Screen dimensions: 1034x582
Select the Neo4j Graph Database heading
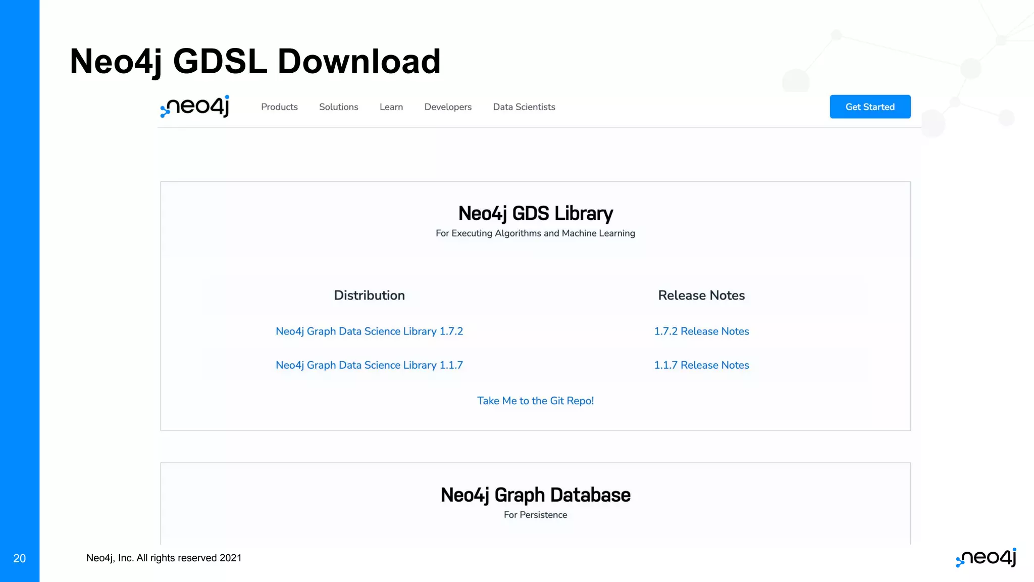(x=536, y=495)
